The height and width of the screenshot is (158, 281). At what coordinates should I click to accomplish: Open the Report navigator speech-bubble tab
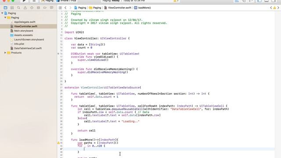[52, 8]
